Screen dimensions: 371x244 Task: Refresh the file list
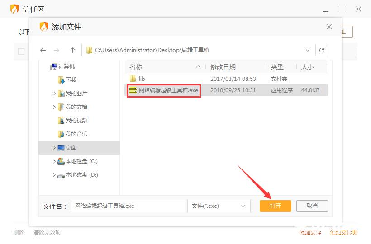click(322, 50)
